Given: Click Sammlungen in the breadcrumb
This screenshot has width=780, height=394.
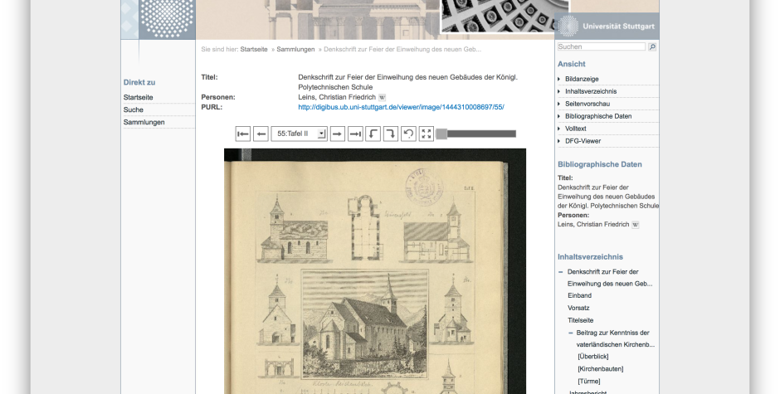Looking at the screenshot, I should [295, 49].
